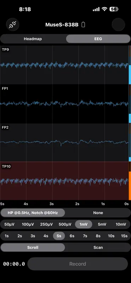Tap the FP2 channel label
Screen dimensions: 131x283
tap(5, 127)
